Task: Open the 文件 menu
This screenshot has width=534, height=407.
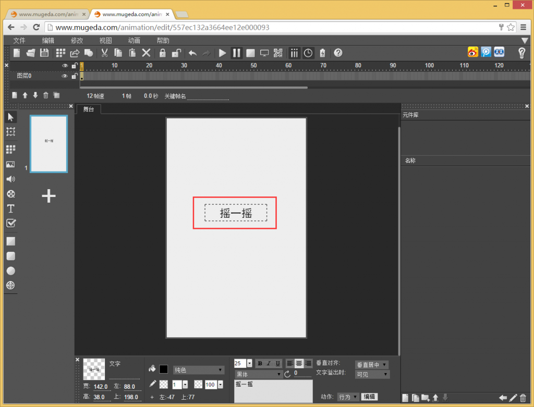Action: coord(19,41)
